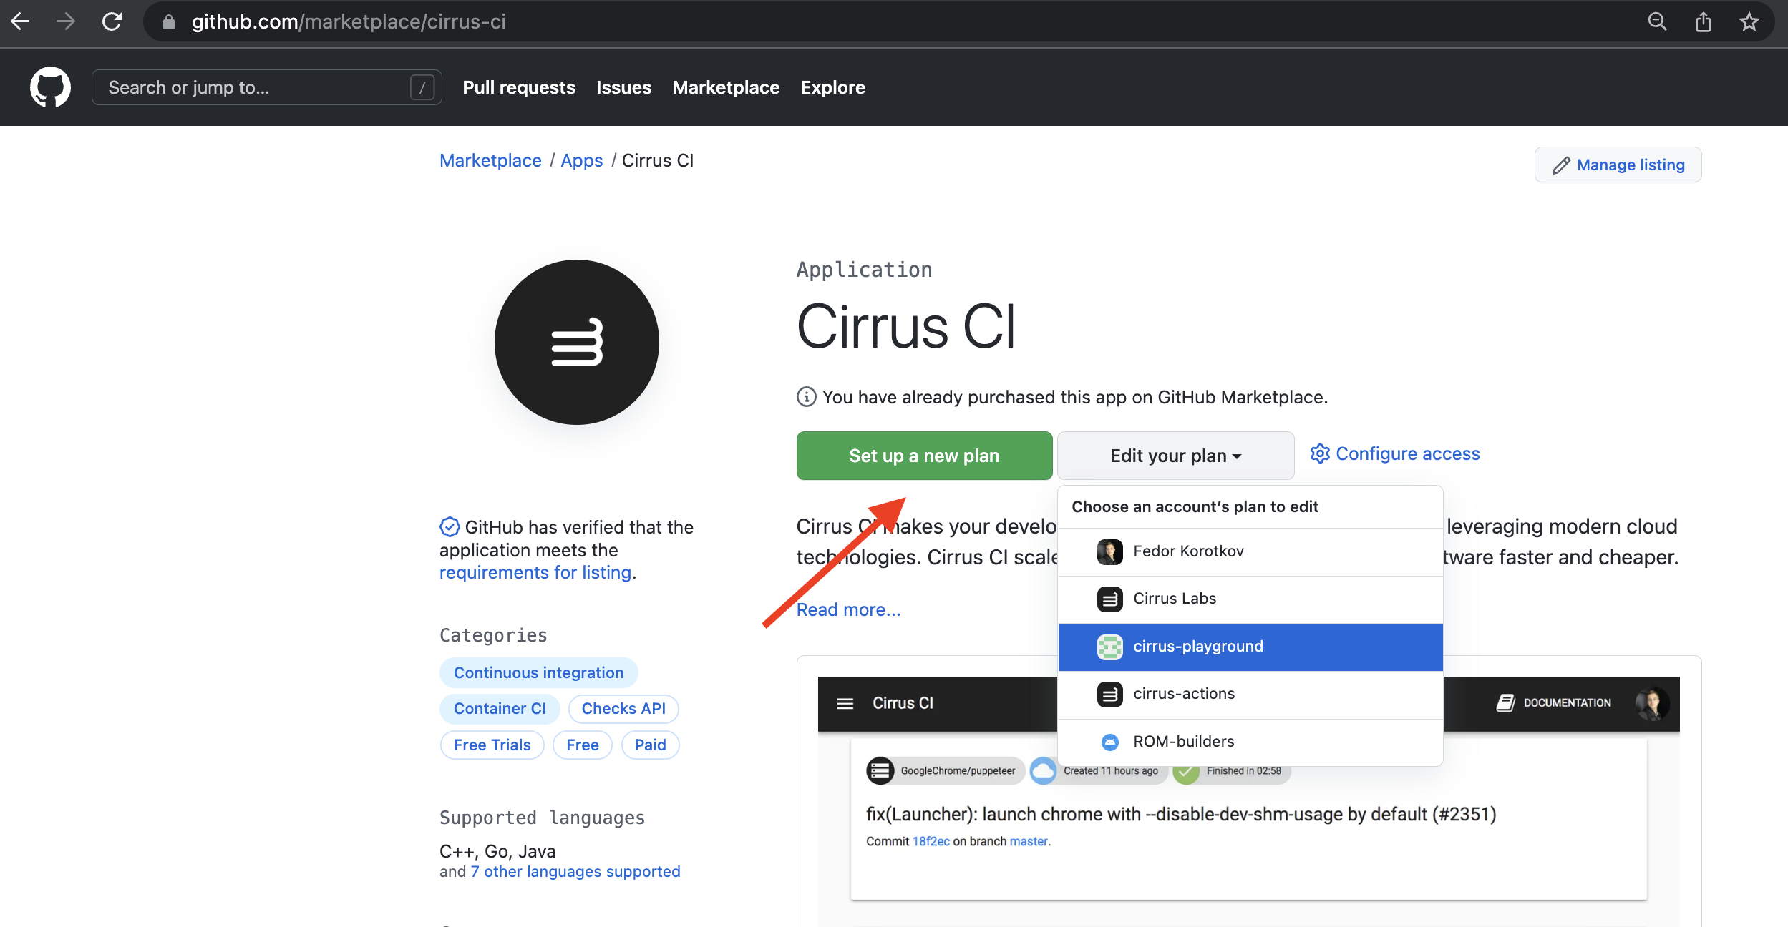This screenshot has height=927, width=1788.
Task: Open the requirements for listing link
Action: click(535, 572)
